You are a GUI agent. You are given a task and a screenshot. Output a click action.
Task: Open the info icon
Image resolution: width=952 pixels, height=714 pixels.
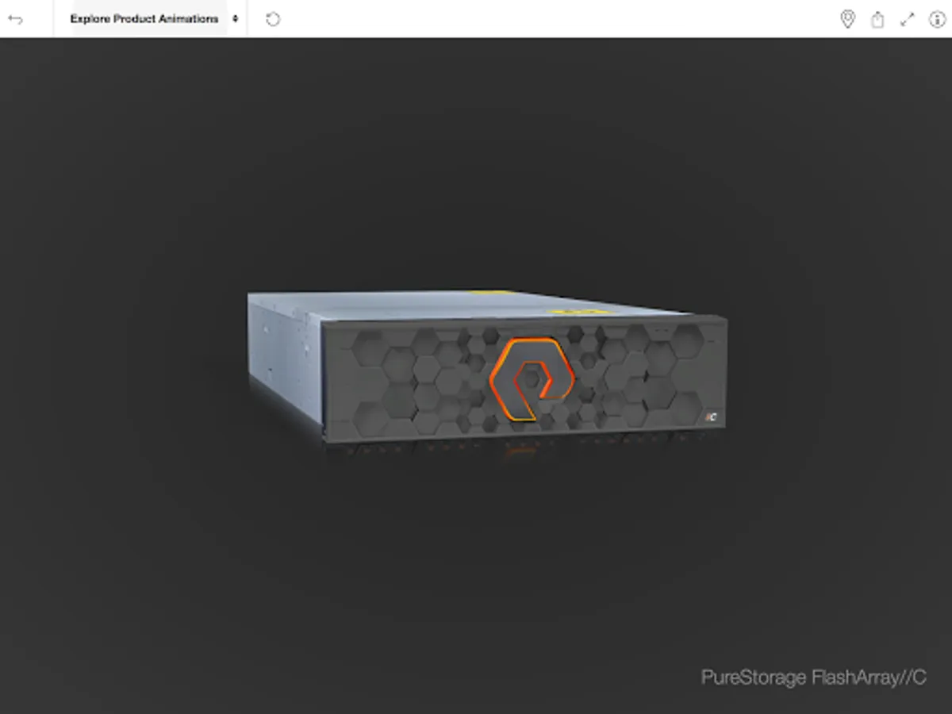pos(937,19)
